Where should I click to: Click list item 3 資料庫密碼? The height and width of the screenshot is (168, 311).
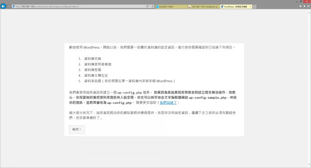click(x=92, y=70)
